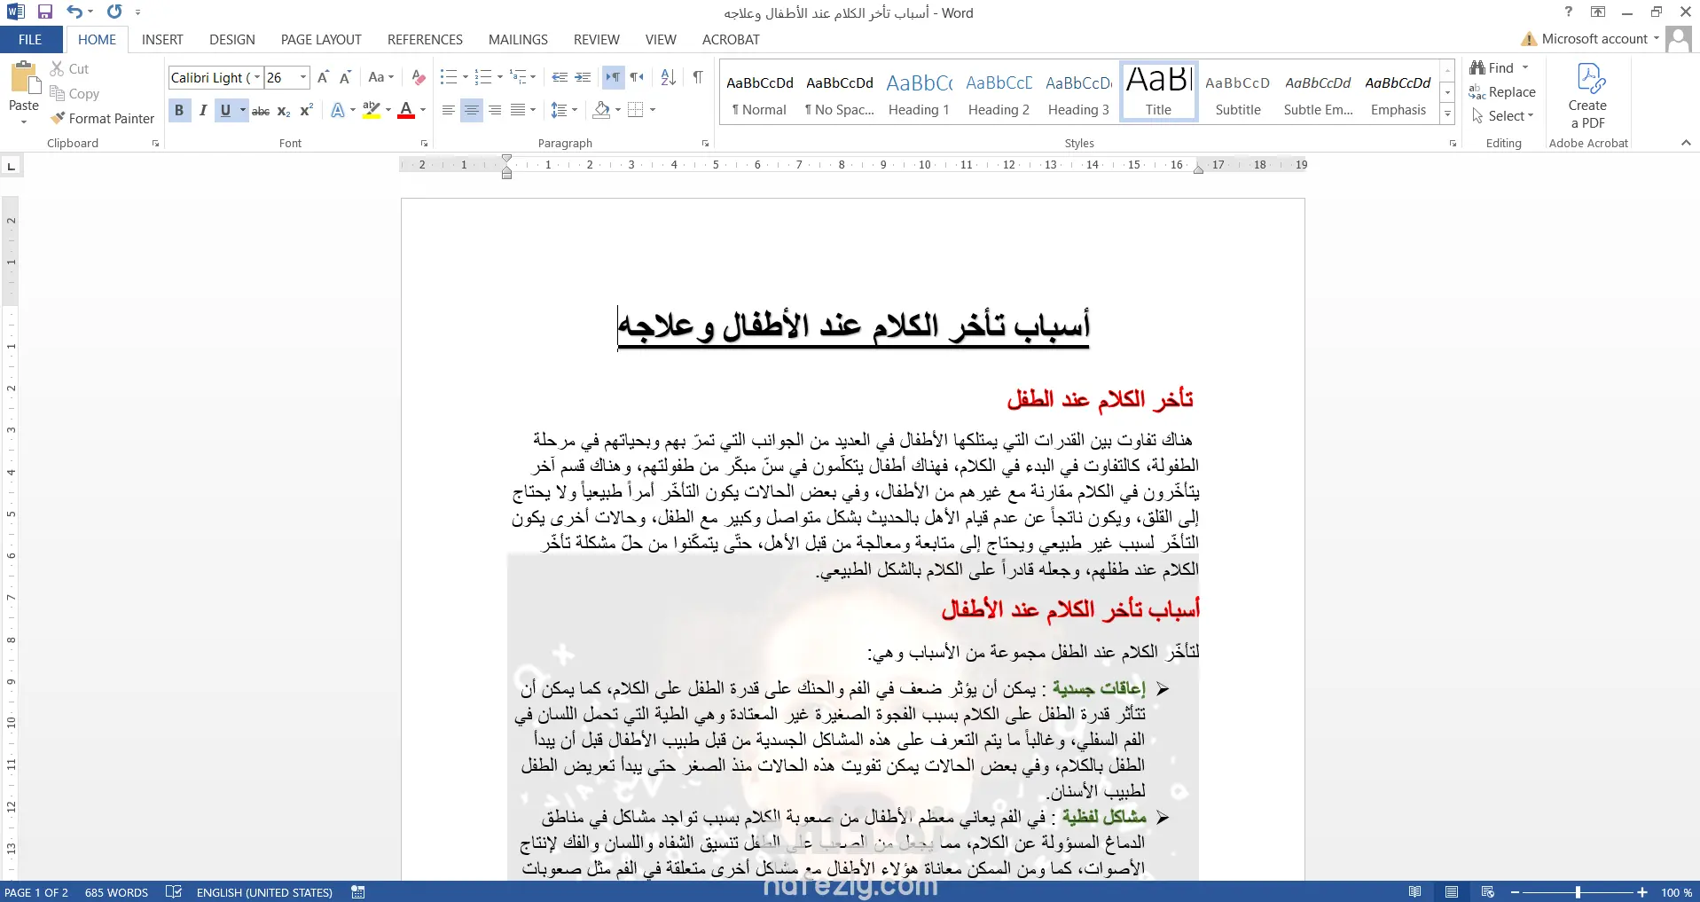Click Create a PDF icon
This screenshot has height=902, width=1700.
point(1588,96)
